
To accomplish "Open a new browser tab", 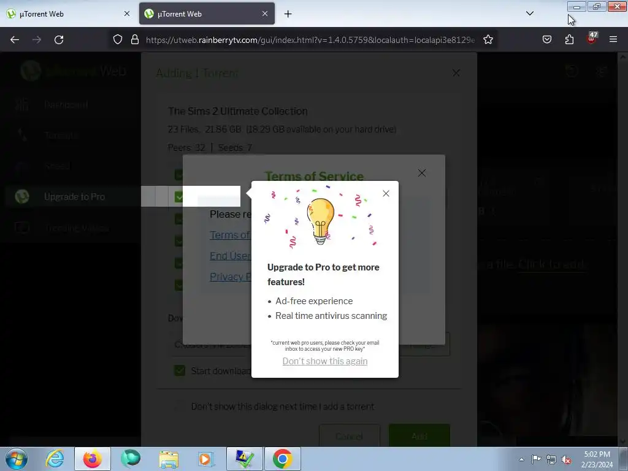I will coord(288,14).
